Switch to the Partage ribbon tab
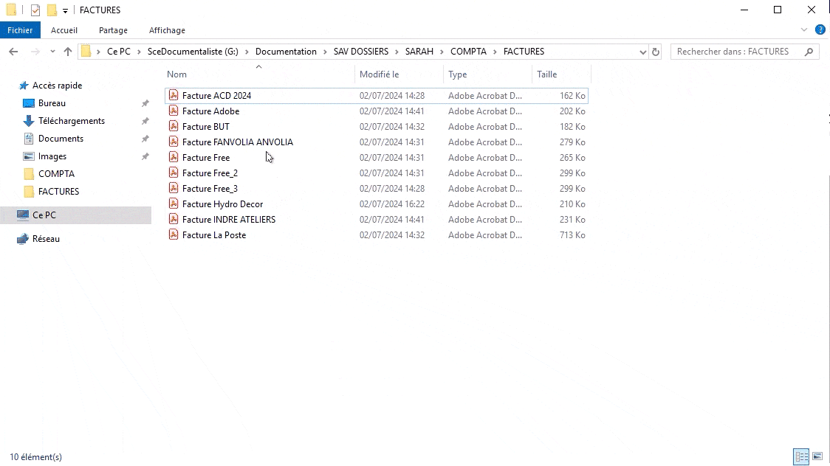 pyautogui.click(x=113, y=30)
